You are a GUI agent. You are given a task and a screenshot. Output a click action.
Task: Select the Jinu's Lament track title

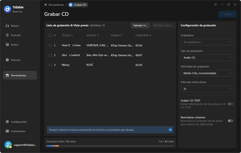[71, 55]
